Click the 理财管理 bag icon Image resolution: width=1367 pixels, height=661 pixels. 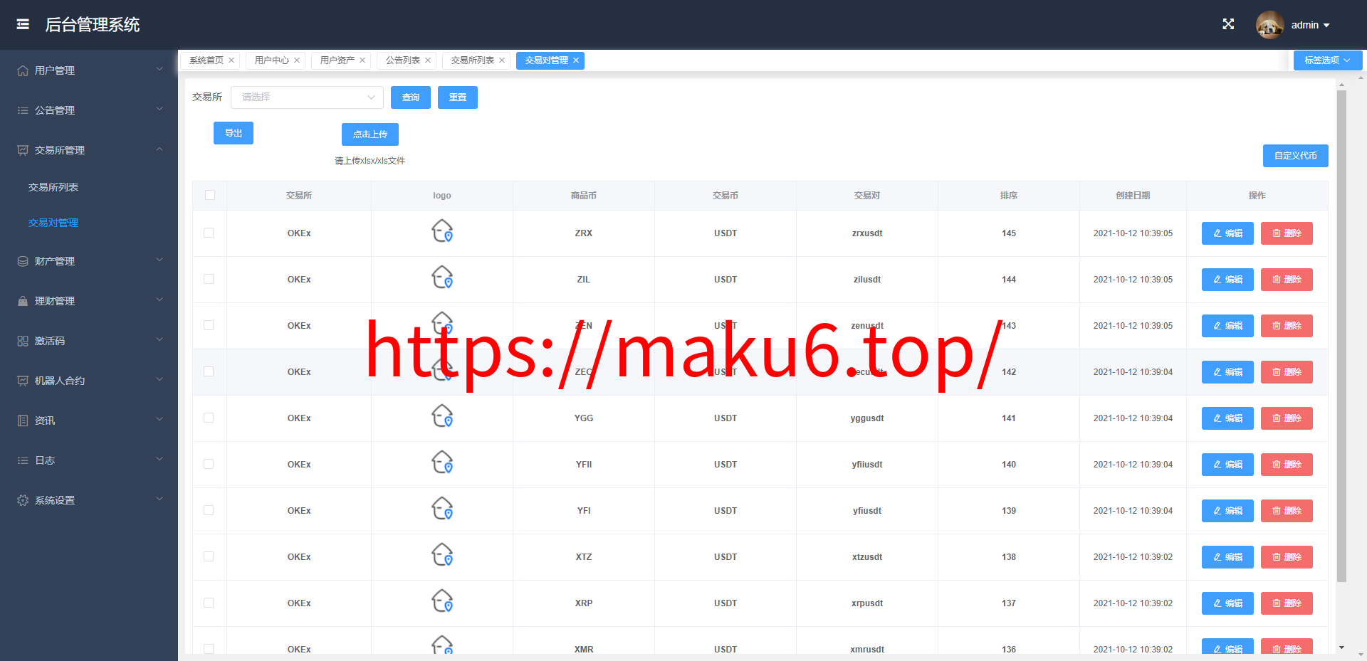coord(23,301)
